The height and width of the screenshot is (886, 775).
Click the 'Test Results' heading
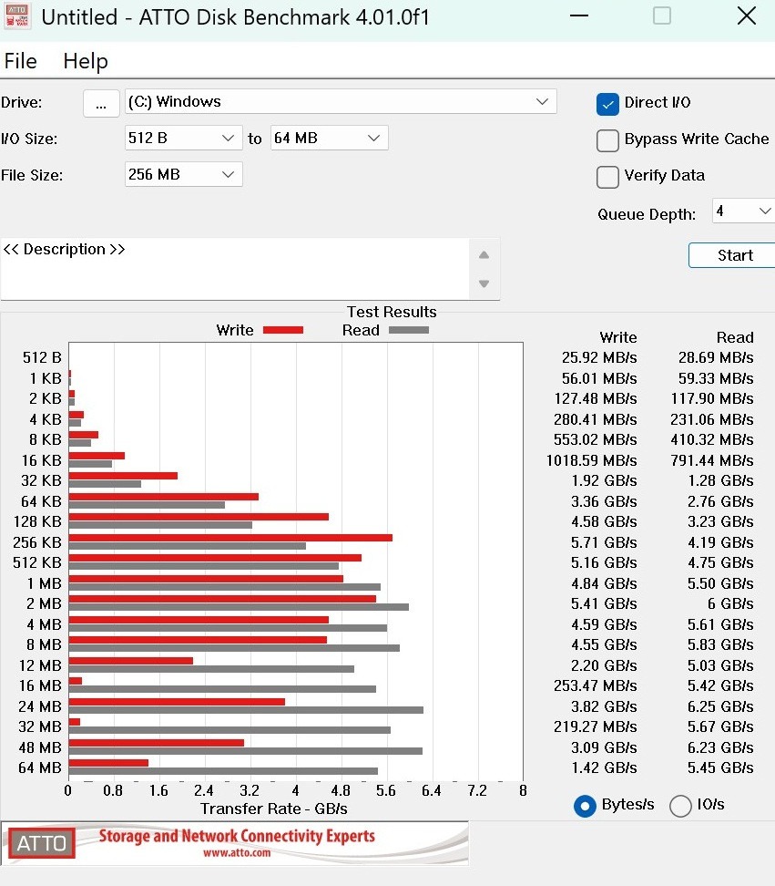point(392,312)
